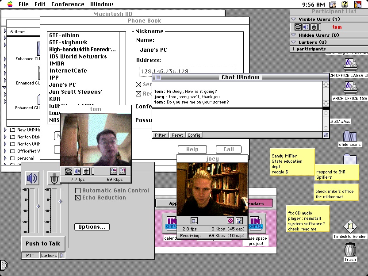Click the Options... button

click(x=92, y=227)
